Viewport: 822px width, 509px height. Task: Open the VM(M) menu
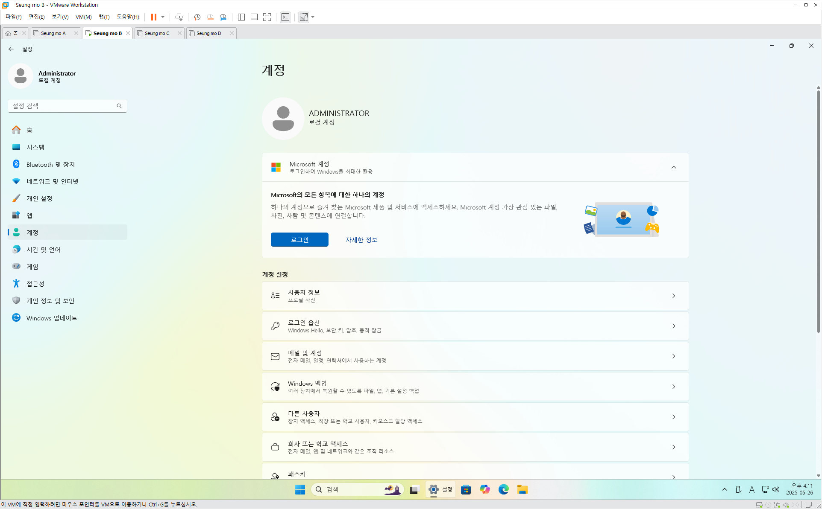pyautogui.click(x=83, y=17)
